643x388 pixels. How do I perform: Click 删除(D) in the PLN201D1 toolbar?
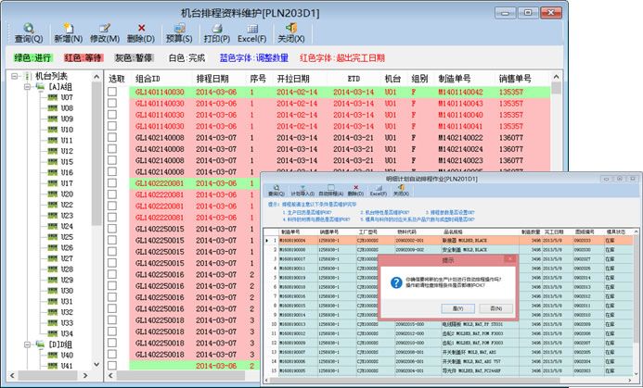pos(355,191)
